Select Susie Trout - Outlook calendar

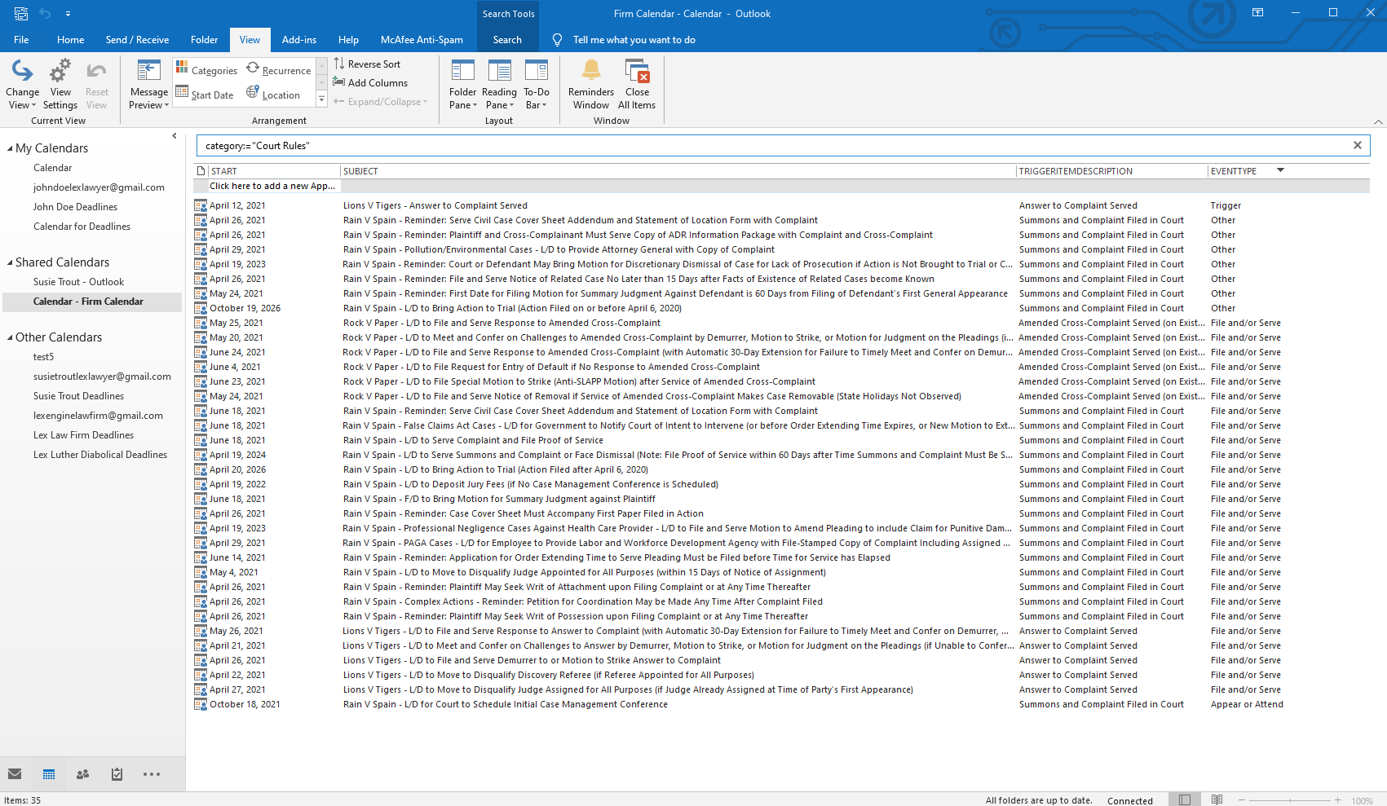pyautogui.click(x=78, y=282)
